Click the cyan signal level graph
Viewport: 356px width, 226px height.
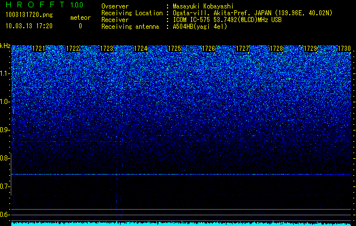tap(181, 224)
